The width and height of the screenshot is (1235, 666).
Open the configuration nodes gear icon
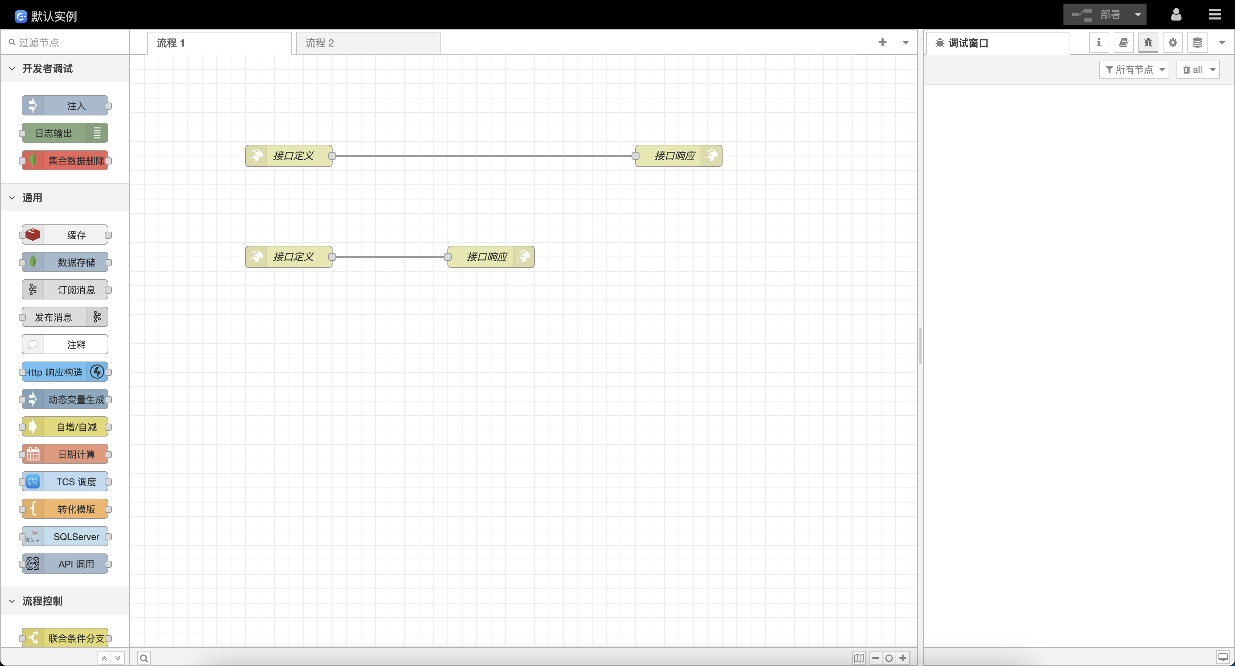[1172, 43]
